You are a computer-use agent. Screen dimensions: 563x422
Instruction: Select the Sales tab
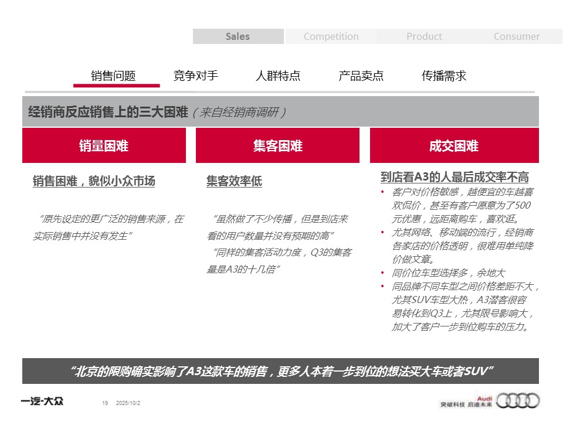coord(238,36)
